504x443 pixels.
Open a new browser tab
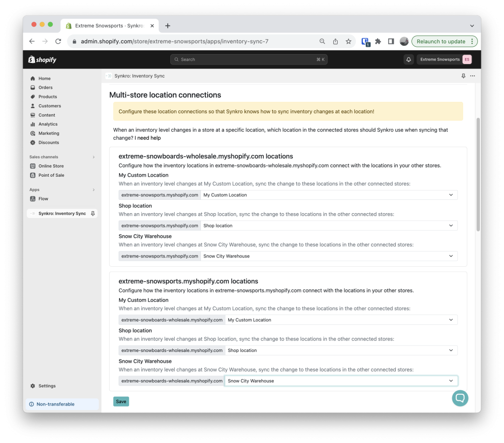[x=168, y=26]
